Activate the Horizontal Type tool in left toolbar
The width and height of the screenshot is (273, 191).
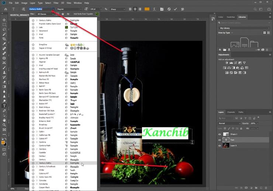(x=5, y=105)
